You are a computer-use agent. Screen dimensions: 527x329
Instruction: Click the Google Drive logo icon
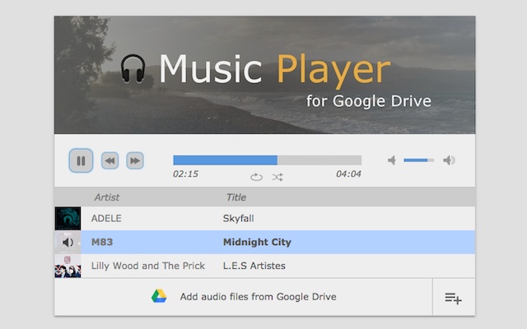(x=159, y=296)
